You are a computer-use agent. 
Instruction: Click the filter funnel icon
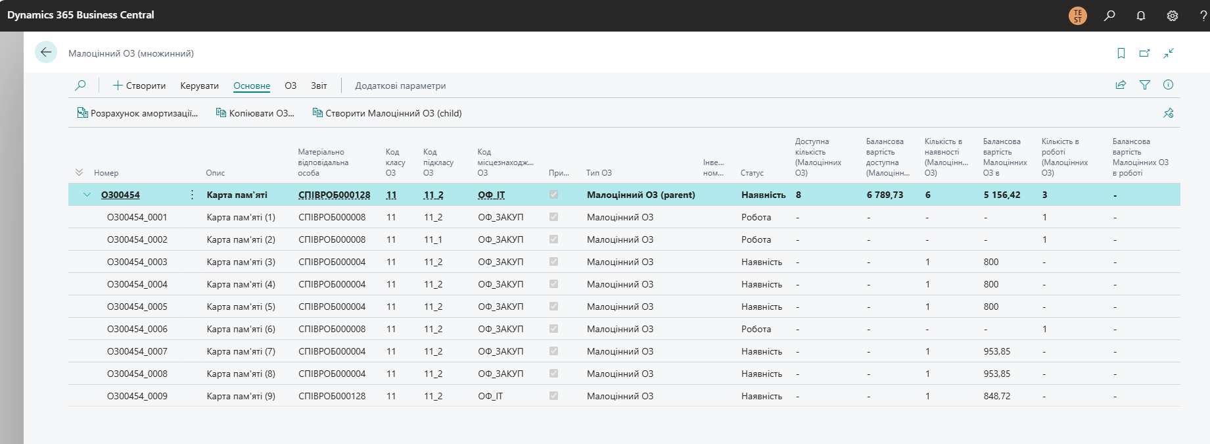pyautogui.click(x=1145, y=85)
